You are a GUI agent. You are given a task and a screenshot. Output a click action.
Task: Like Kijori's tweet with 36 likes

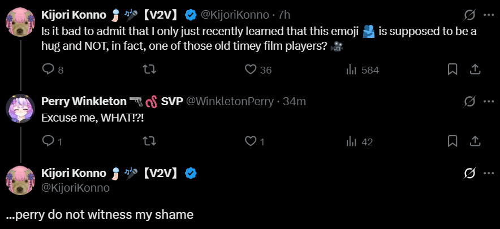pos(251,70)
